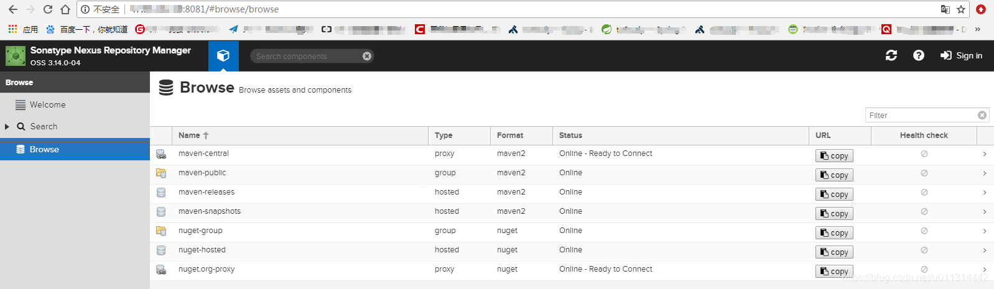Clear the Filter field
Image resolution: width=994 pixels, height=289 pixels.
point(982,115)
